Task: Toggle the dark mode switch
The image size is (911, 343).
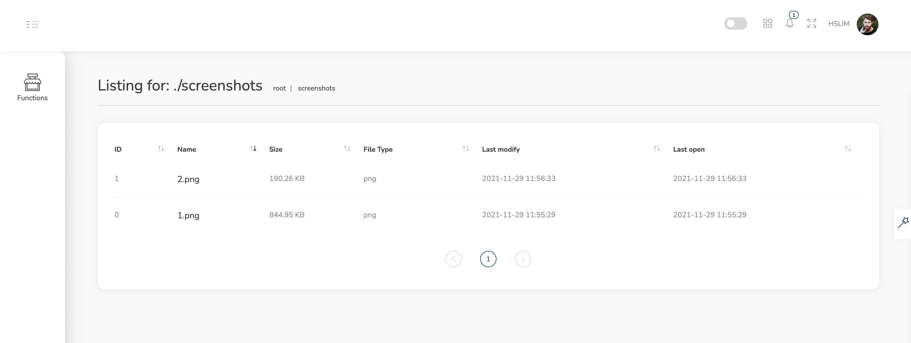Action: pyautogui.click(x=735, y=24)
